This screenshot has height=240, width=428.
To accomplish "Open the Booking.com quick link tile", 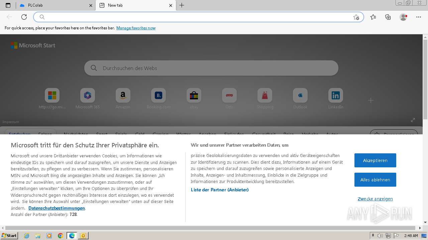I will click(158, 99).
